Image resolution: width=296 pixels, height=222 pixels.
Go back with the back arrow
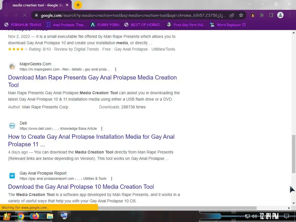pos(6,15)
